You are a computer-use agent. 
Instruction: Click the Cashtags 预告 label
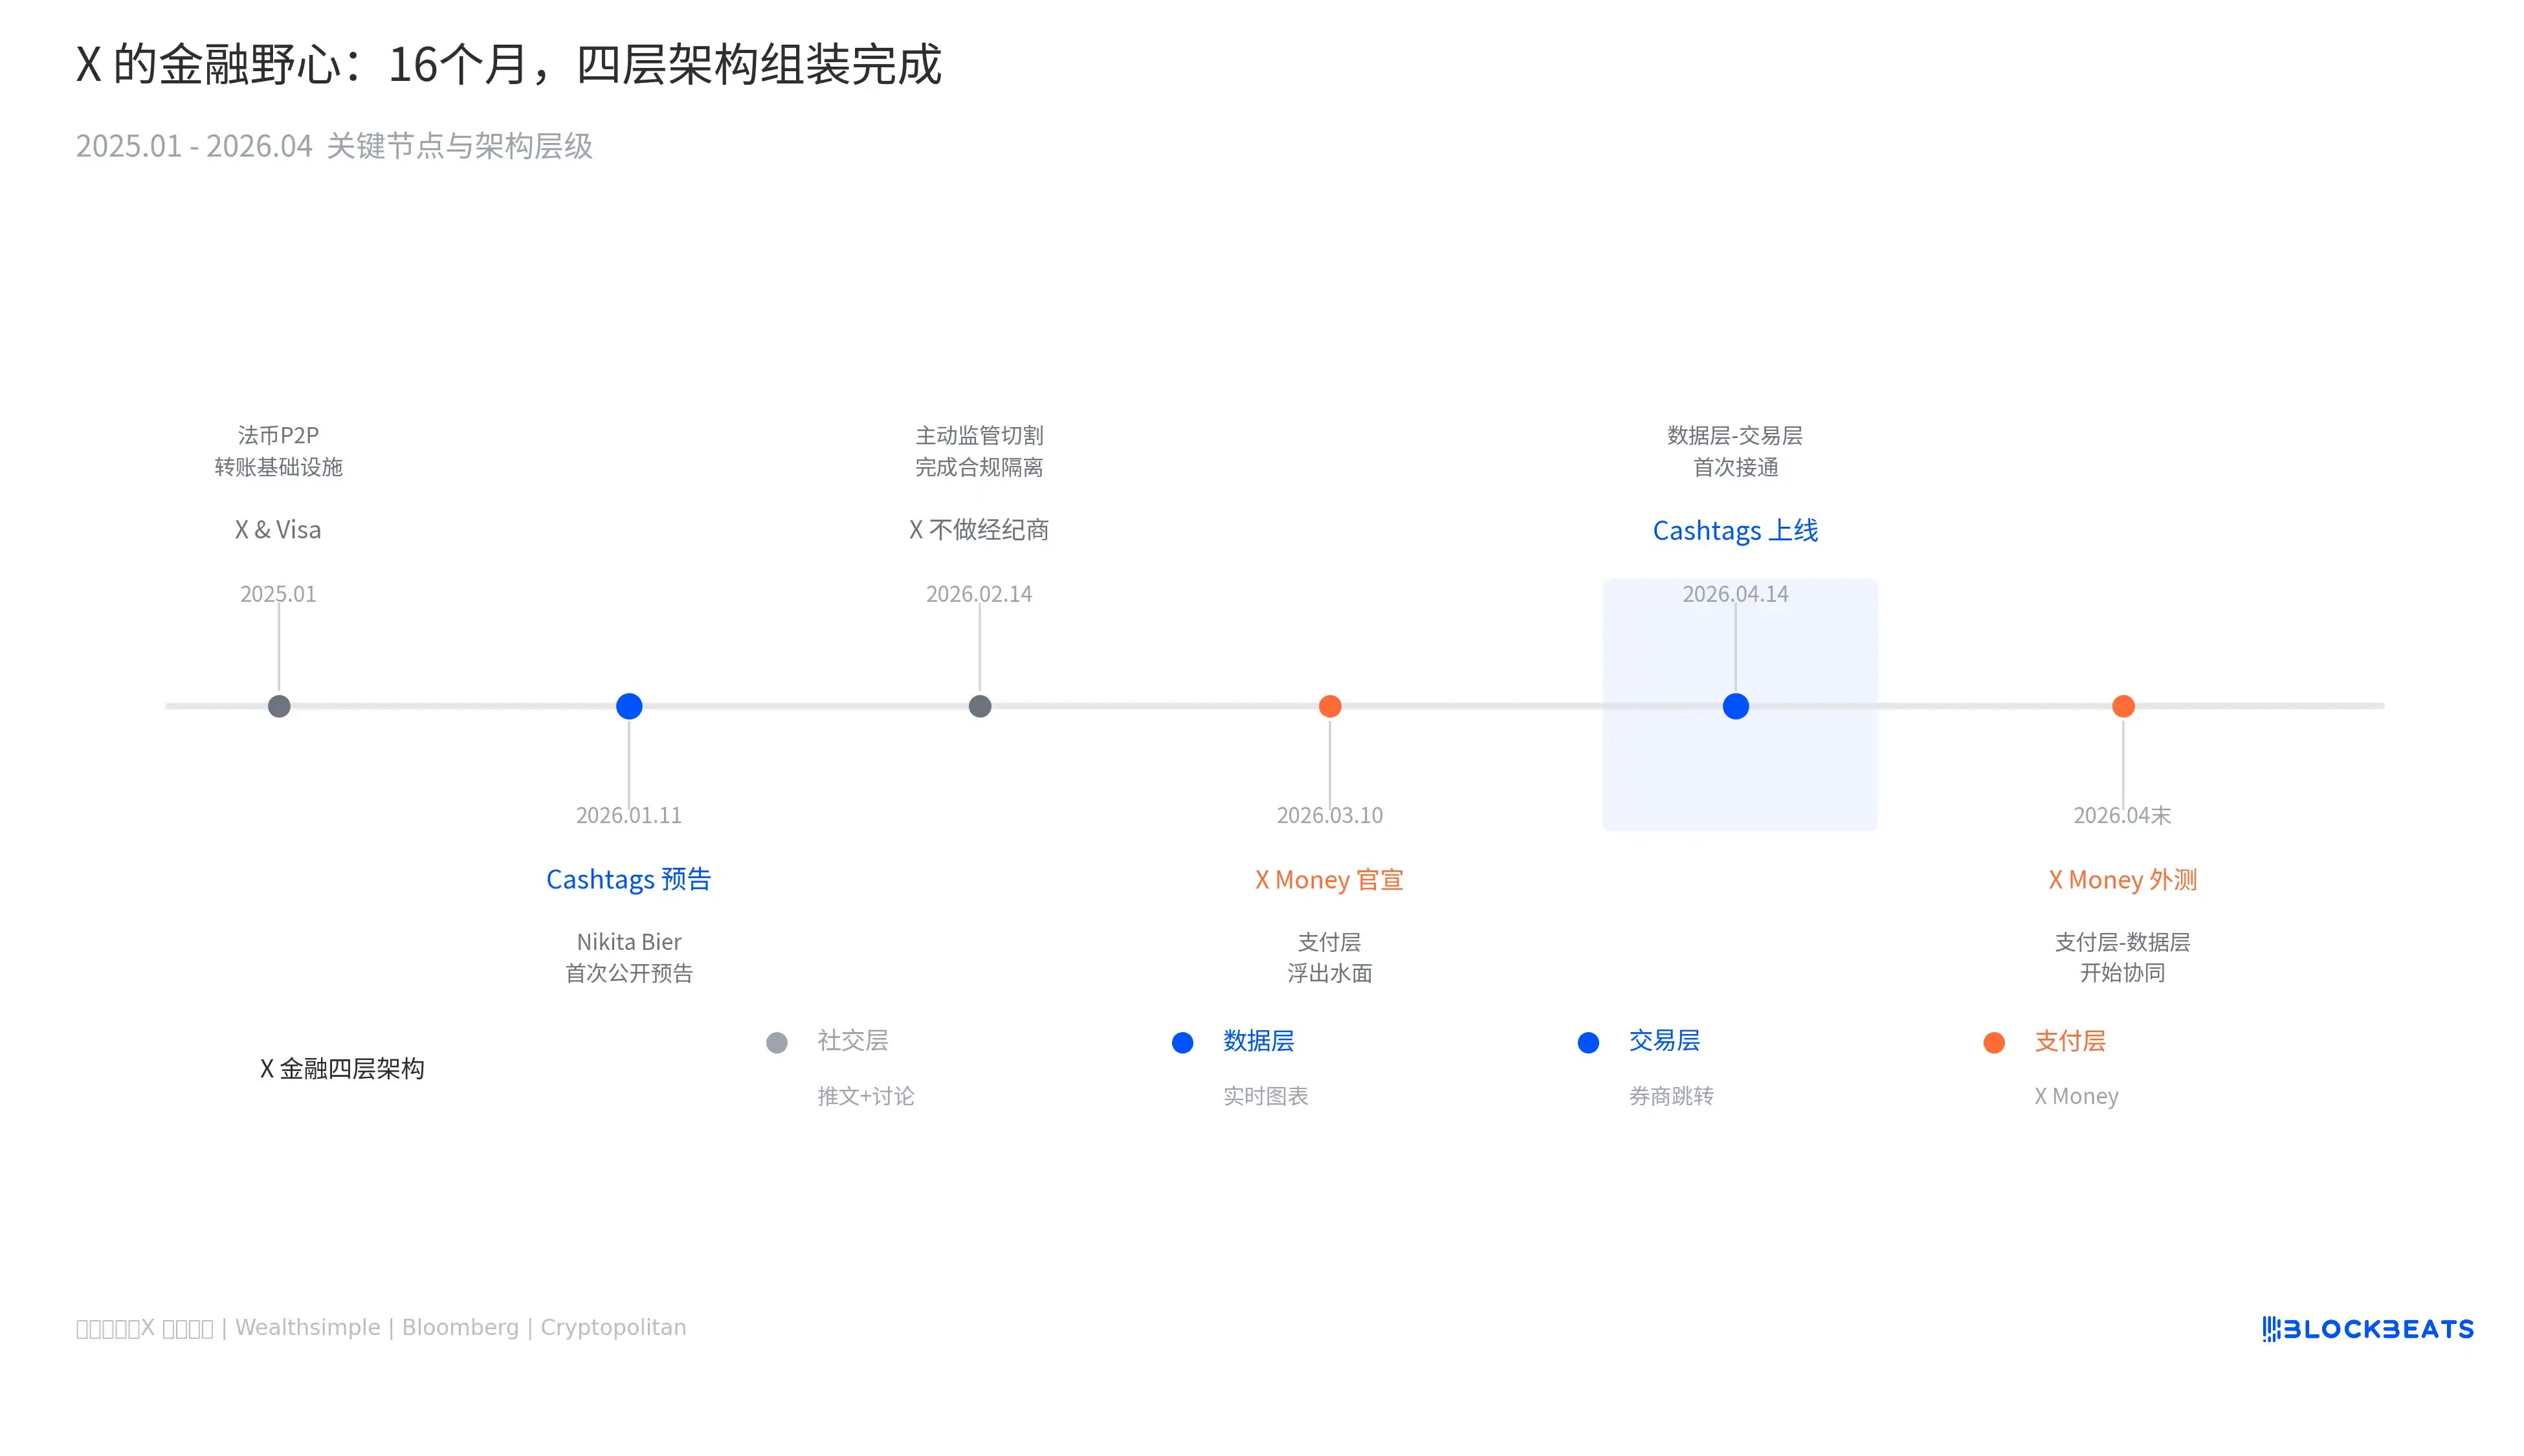tap(628, 879)
